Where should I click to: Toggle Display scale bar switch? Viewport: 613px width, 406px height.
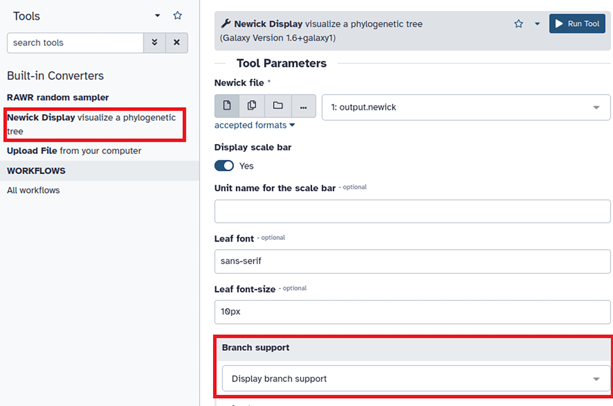coord(224,166)
